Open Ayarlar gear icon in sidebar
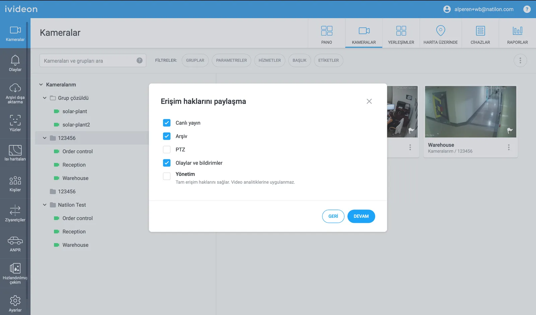This screenshot has height=315, width=536. pos(15,301)
